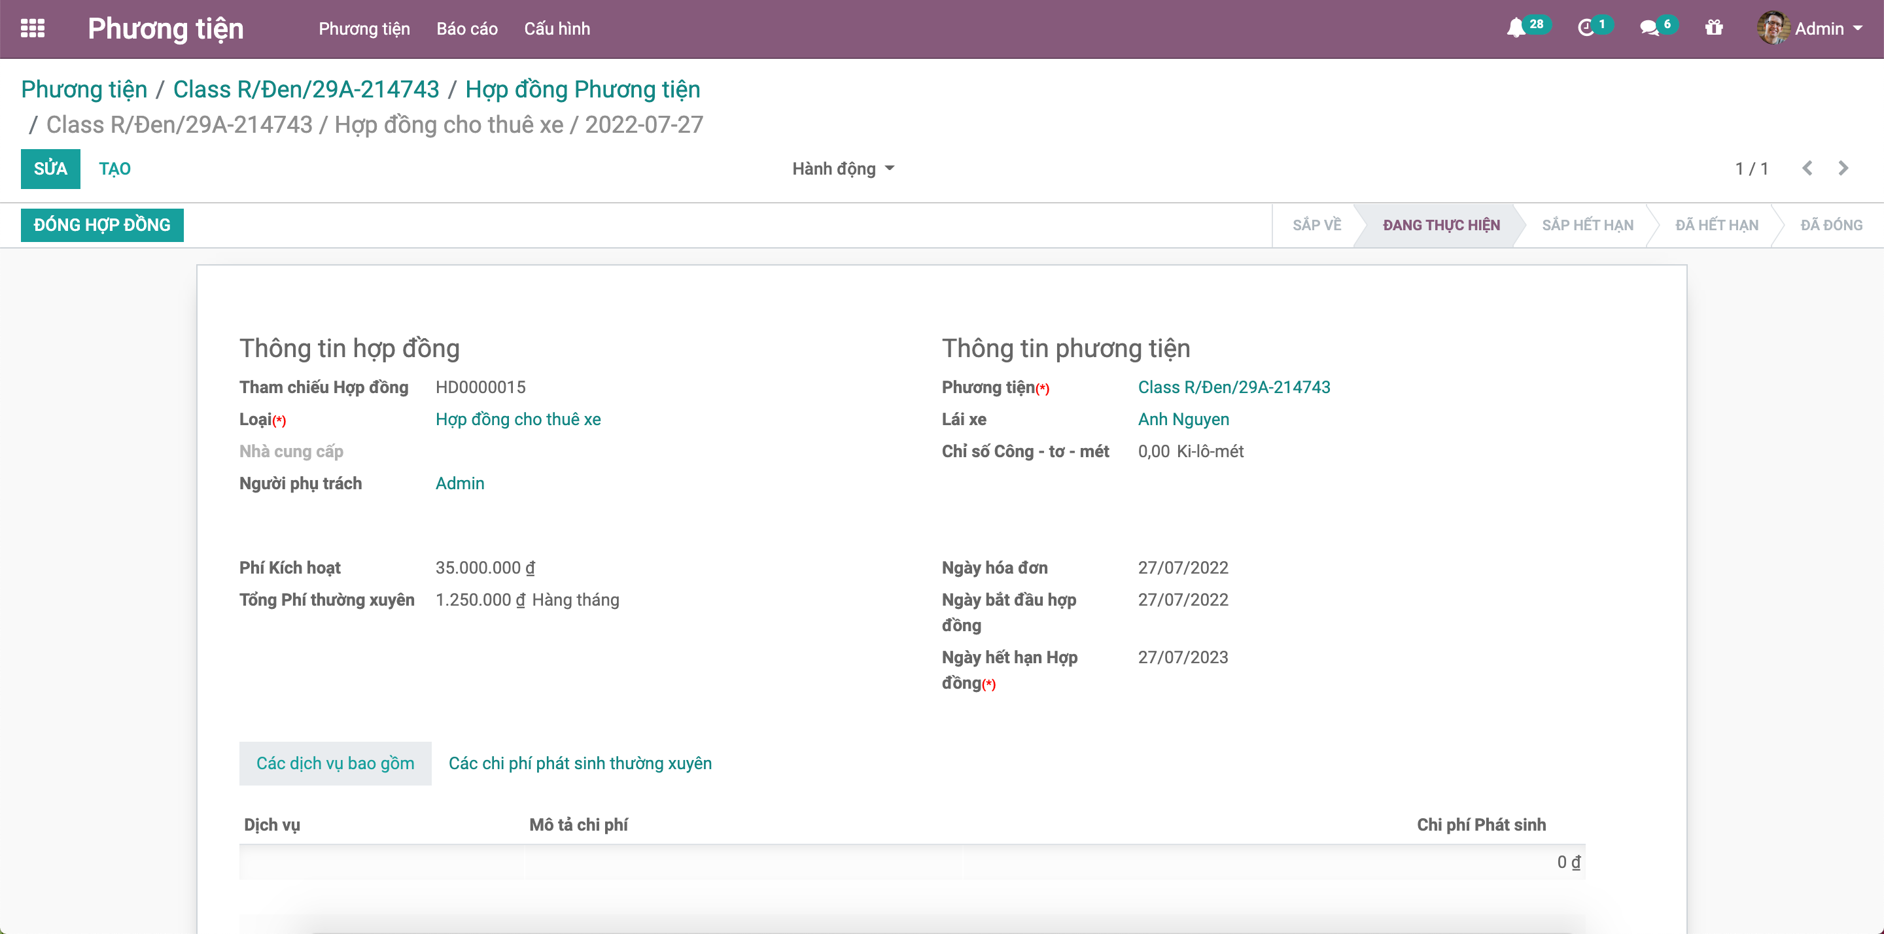The height and width of the screenshot is (934, 1884).
Task: Open driver Anh Nguyen link
Action: click(x=1183, y=420)
